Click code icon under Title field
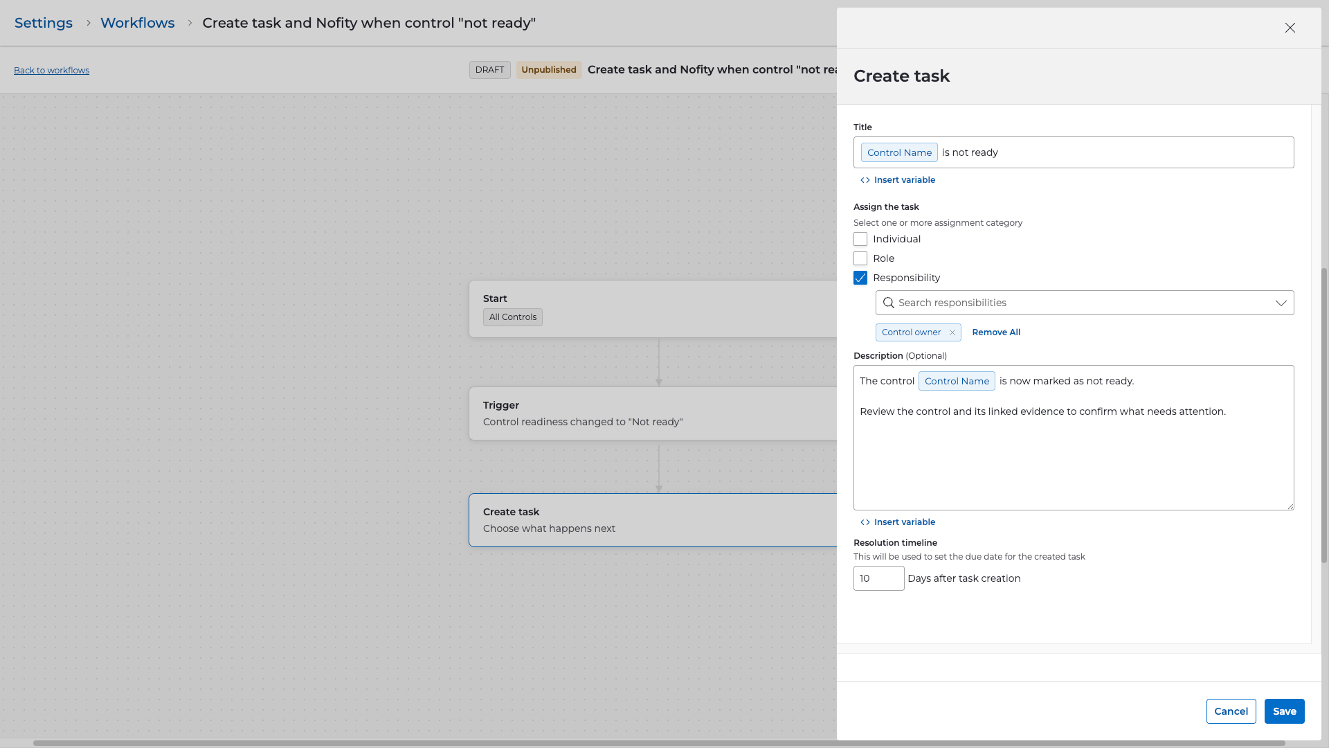 click(x=865, y=180)
